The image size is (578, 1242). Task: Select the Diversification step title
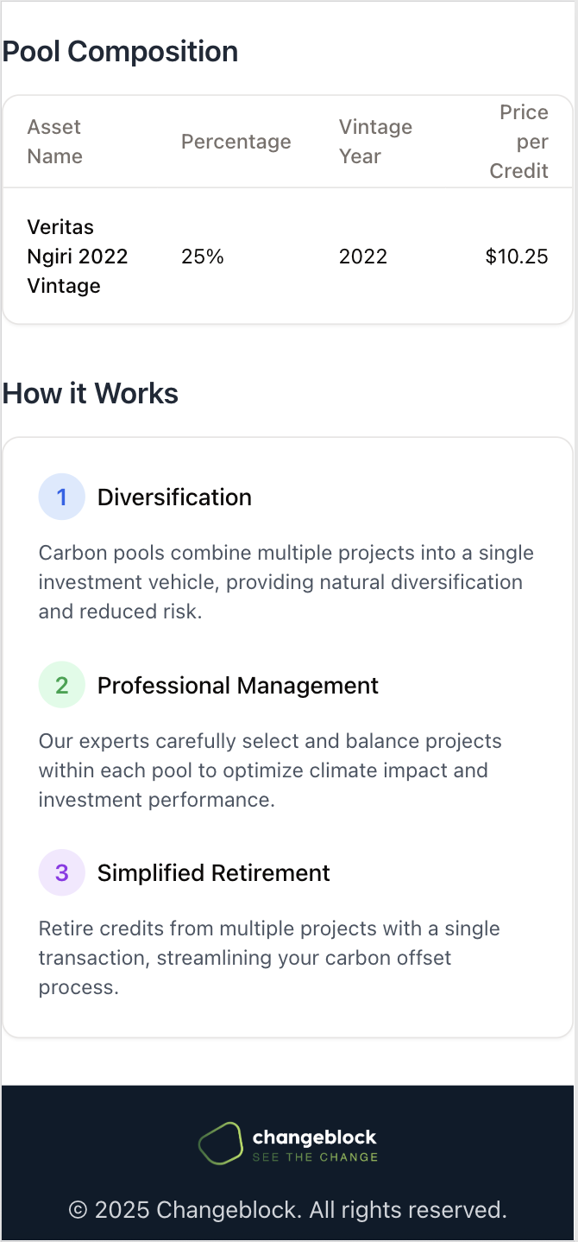tap(174, 497)
